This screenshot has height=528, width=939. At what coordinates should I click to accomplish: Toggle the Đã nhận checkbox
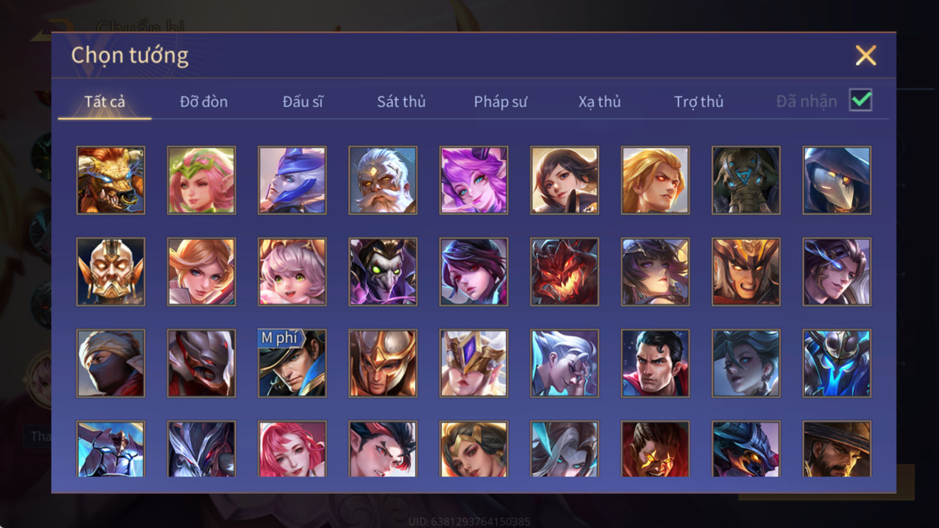[x=860, y=100]
